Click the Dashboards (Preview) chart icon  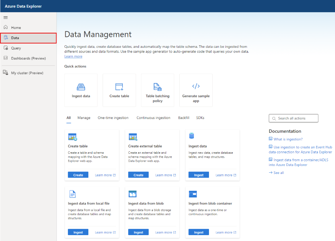coord(6,58)
